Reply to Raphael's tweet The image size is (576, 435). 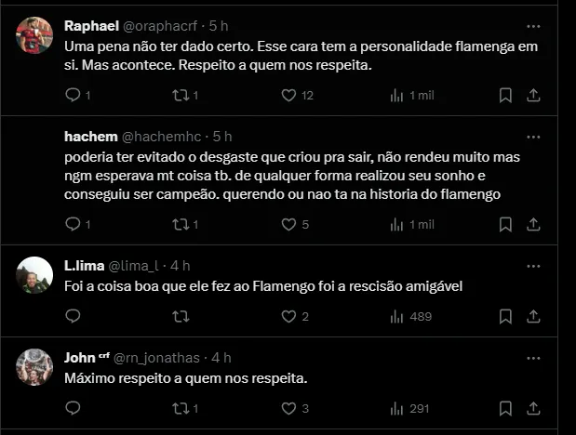coord(74,95)
